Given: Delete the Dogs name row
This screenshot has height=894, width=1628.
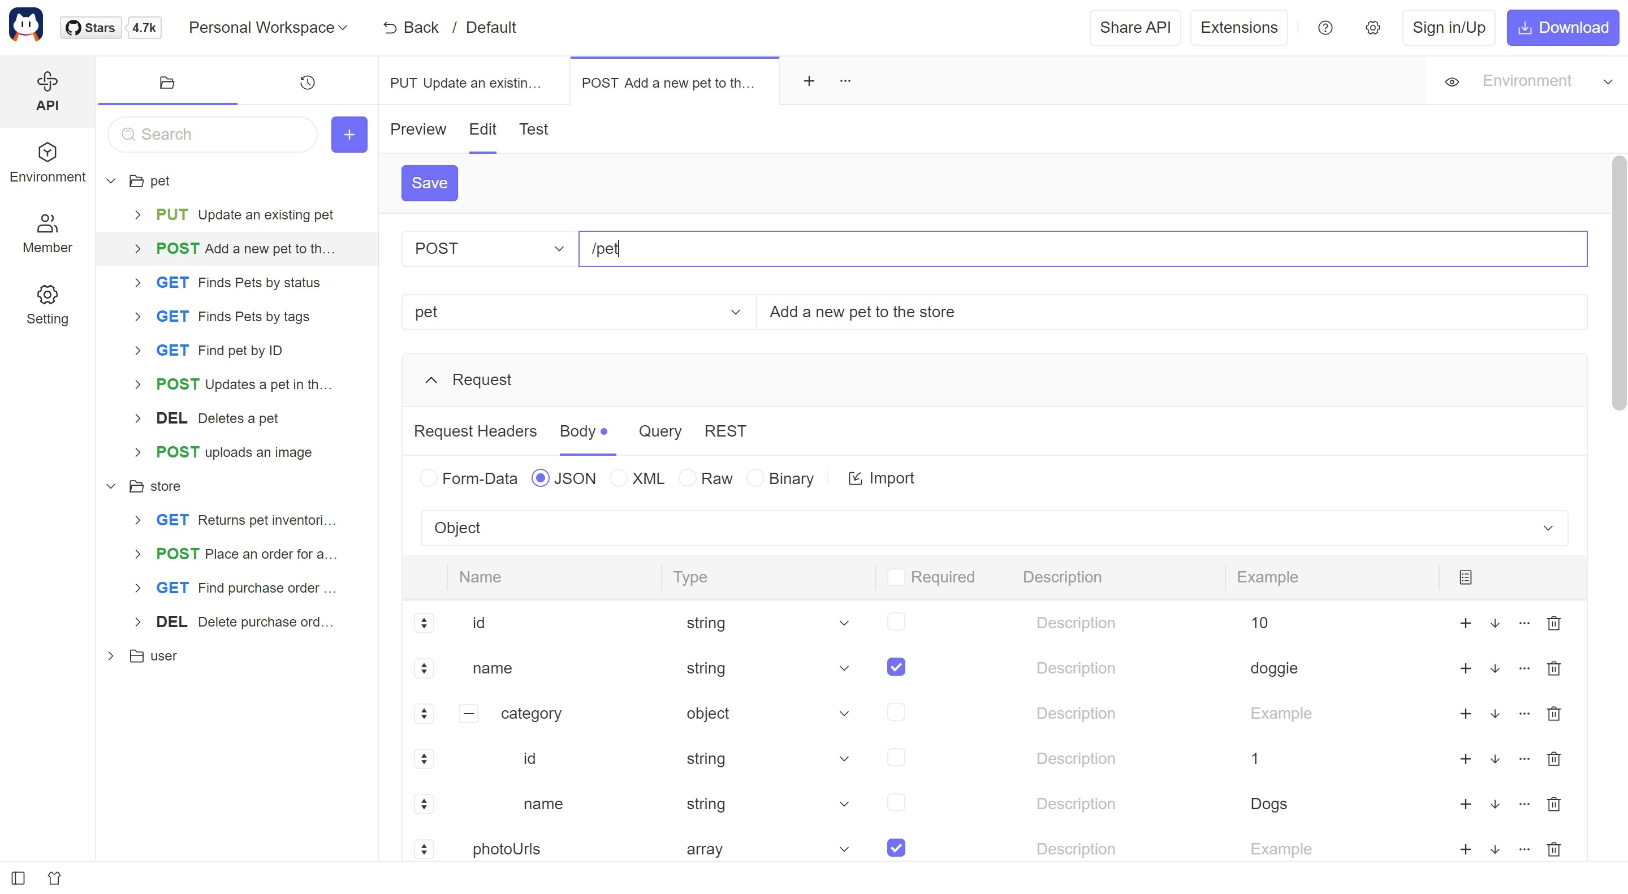Looking at the screenshot, I should pos(1553,804).
